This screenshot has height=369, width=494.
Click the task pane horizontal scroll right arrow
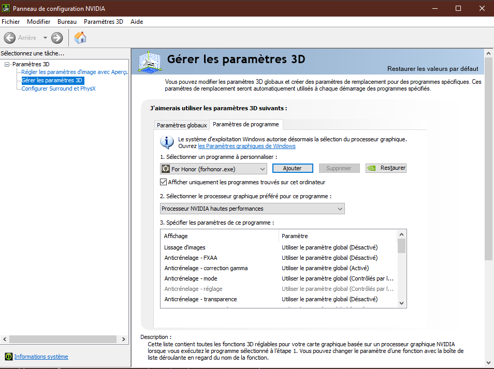coord(123,339)
